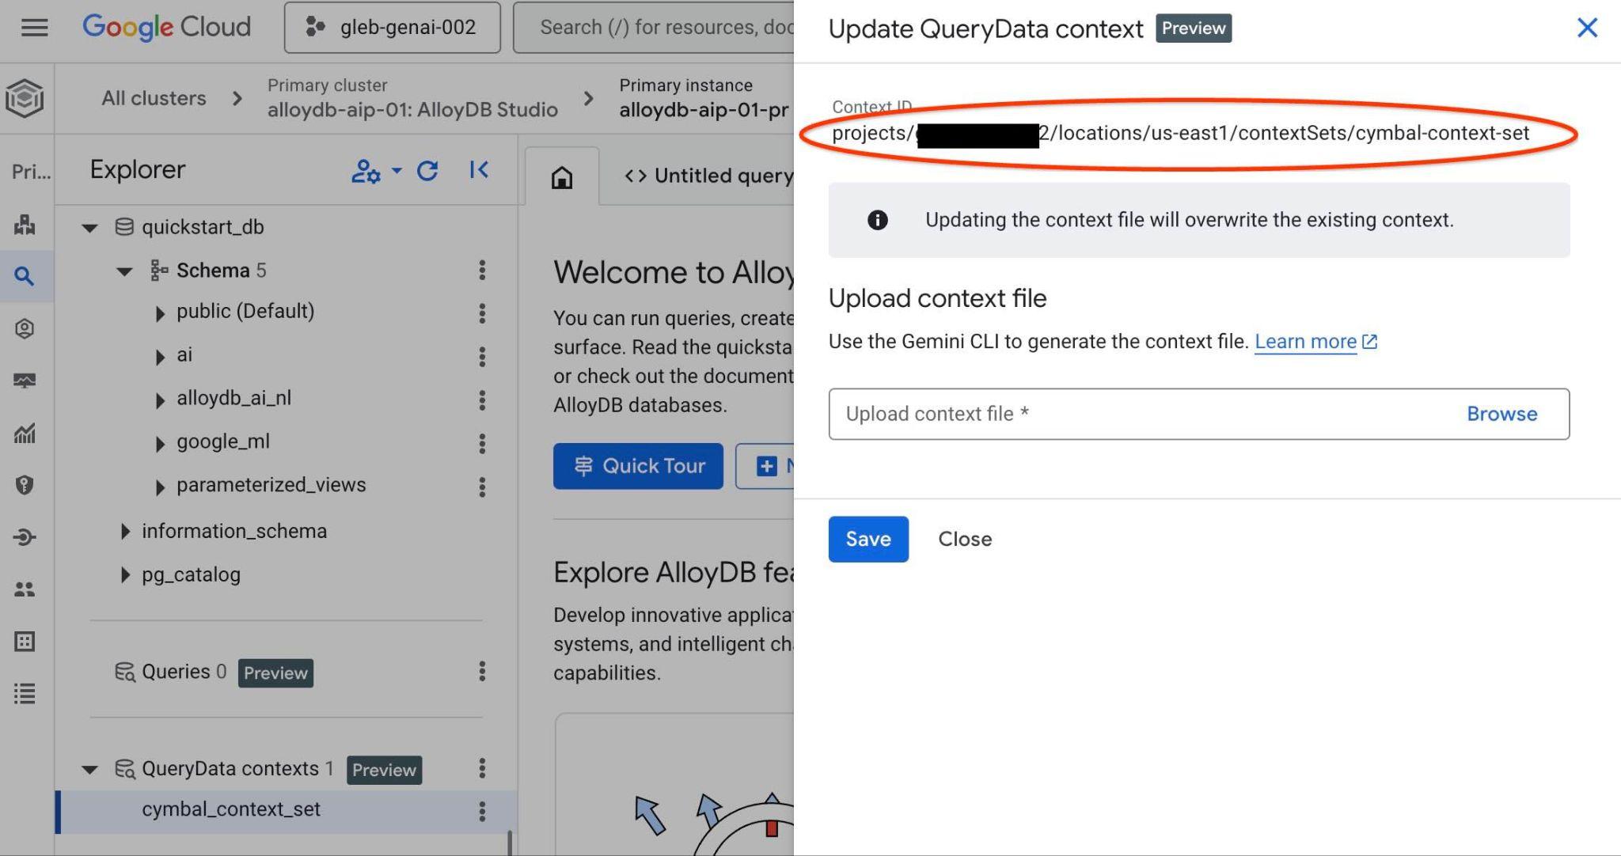
Task: Open the hamburger navigation menu
Action: click(x=34, y=28)
